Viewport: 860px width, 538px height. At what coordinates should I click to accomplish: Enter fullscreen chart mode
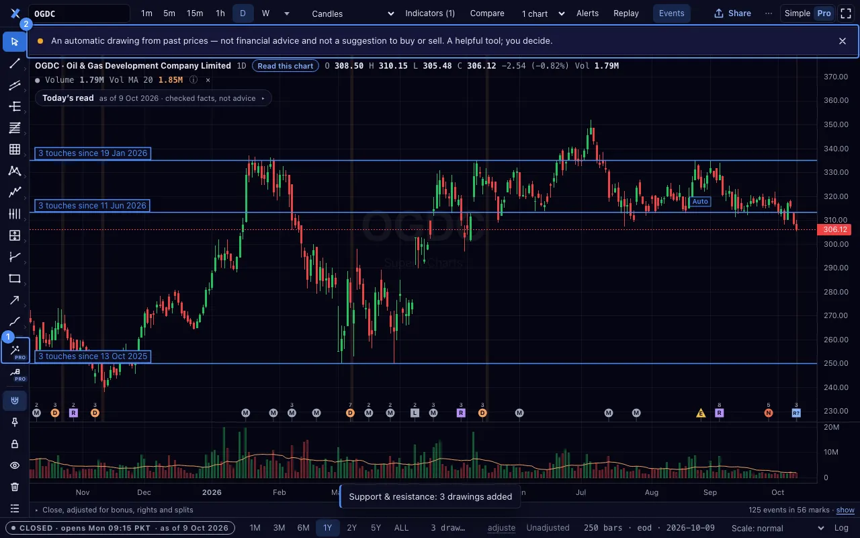846,13
